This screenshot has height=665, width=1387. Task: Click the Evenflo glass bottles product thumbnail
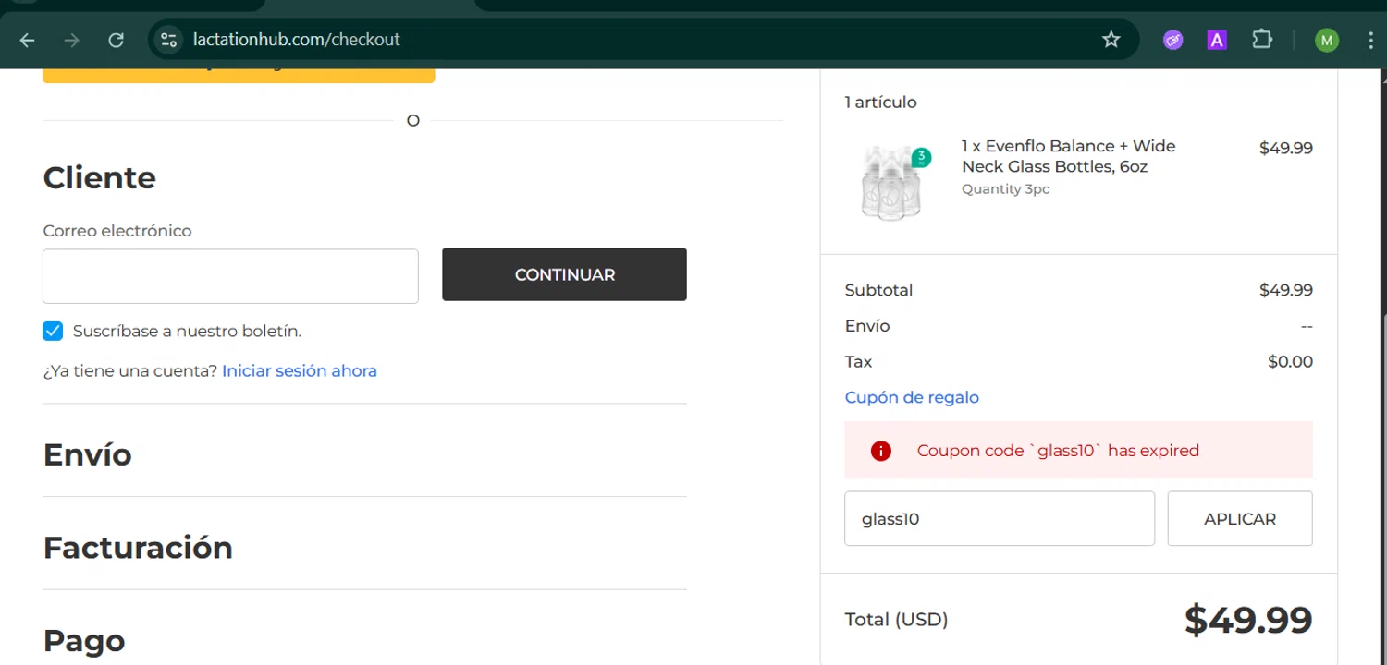892,182
